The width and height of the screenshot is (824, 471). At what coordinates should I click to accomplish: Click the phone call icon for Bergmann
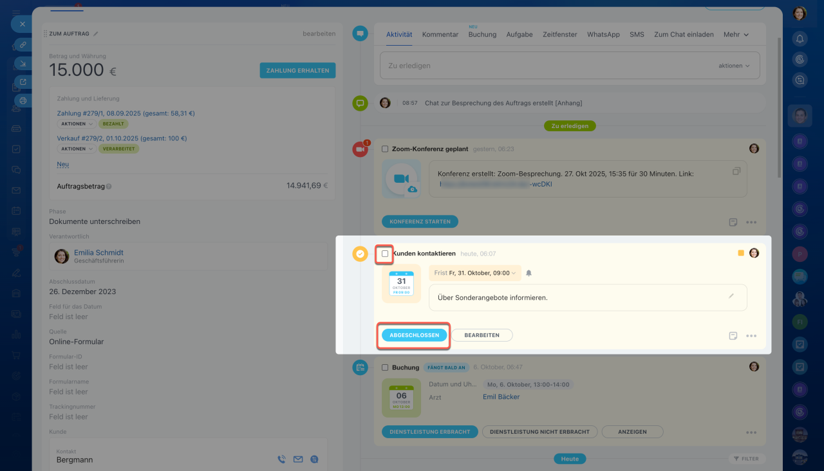pos(281,459)
